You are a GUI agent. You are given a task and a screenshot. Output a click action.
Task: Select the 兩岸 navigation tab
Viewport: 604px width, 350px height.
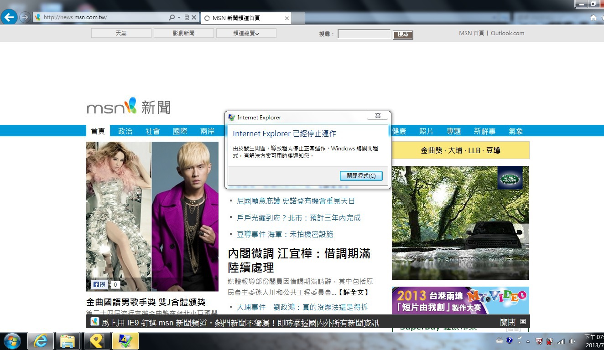click(x=207, y=131)
